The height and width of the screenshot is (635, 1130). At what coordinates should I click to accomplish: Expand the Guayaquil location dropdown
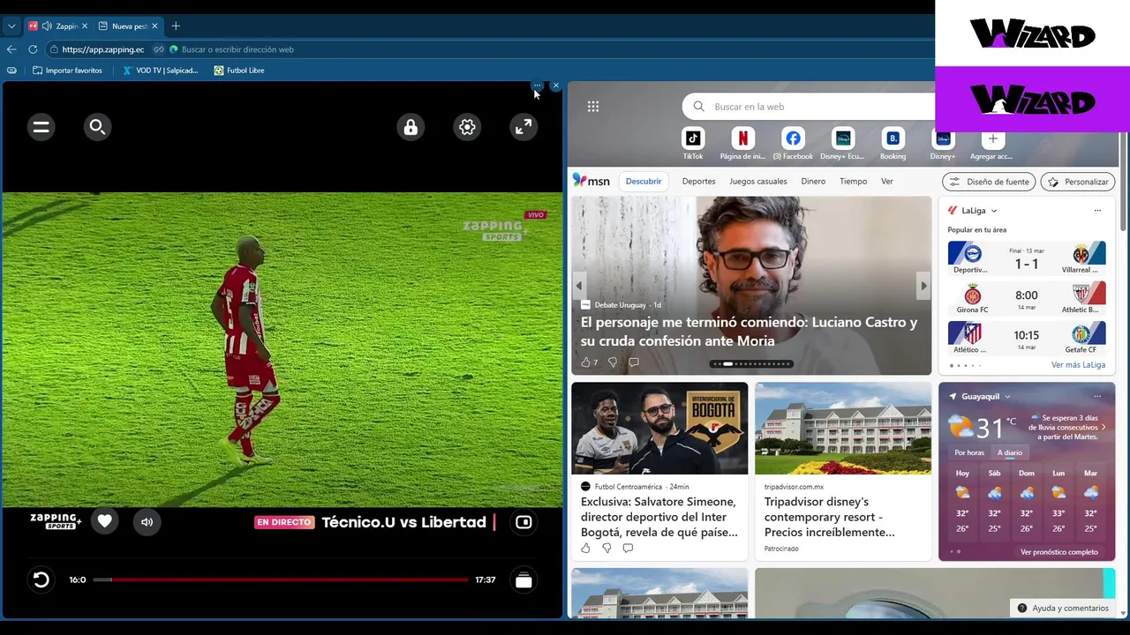click(1007, 397)
